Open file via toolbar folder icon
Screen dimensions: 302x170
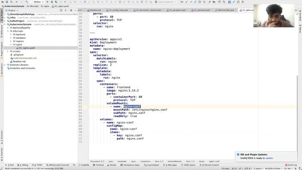coord(2,2)
